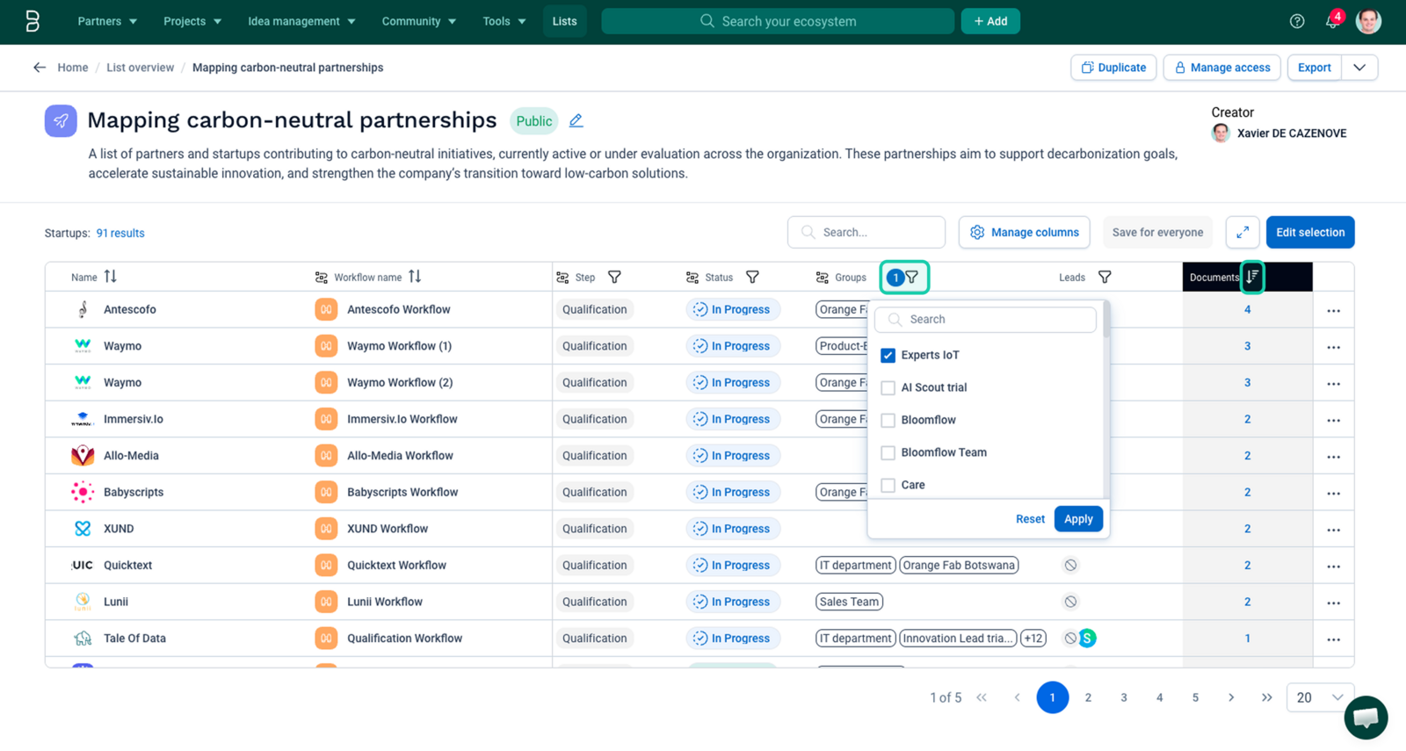Click the 91 results link
Viewport: 1406px width, 751px height.
120,234
